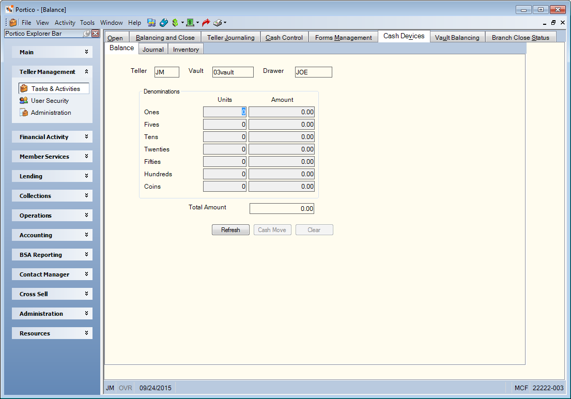Close the Portico Explorer Bar panel

96,34
